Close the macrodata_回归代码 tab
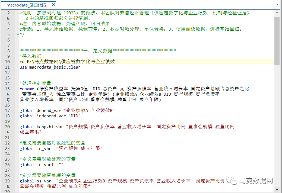282x193 pixels. [x=53, y=5]
